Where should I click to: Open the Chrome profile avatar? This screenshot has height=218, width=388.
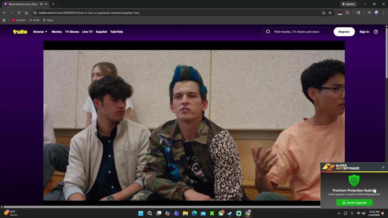[x=376, y=13]
